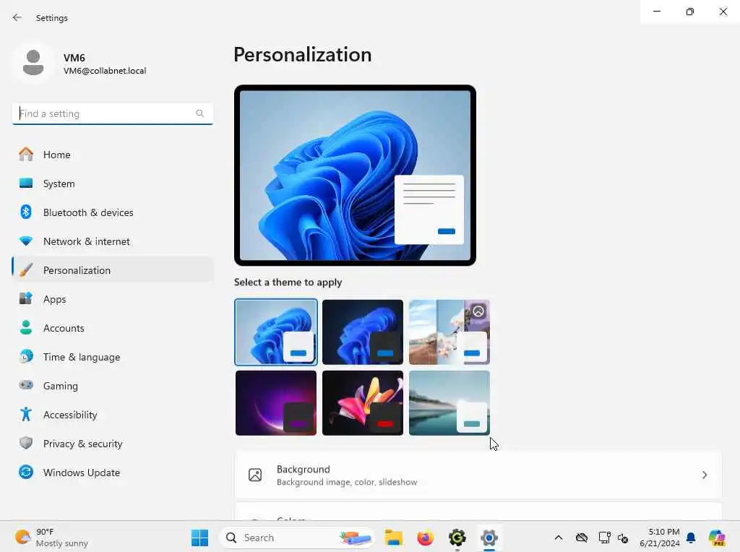This screenshot has width=740, height=552.
Task: Click the System monitor icon
Action: point(26,183)
